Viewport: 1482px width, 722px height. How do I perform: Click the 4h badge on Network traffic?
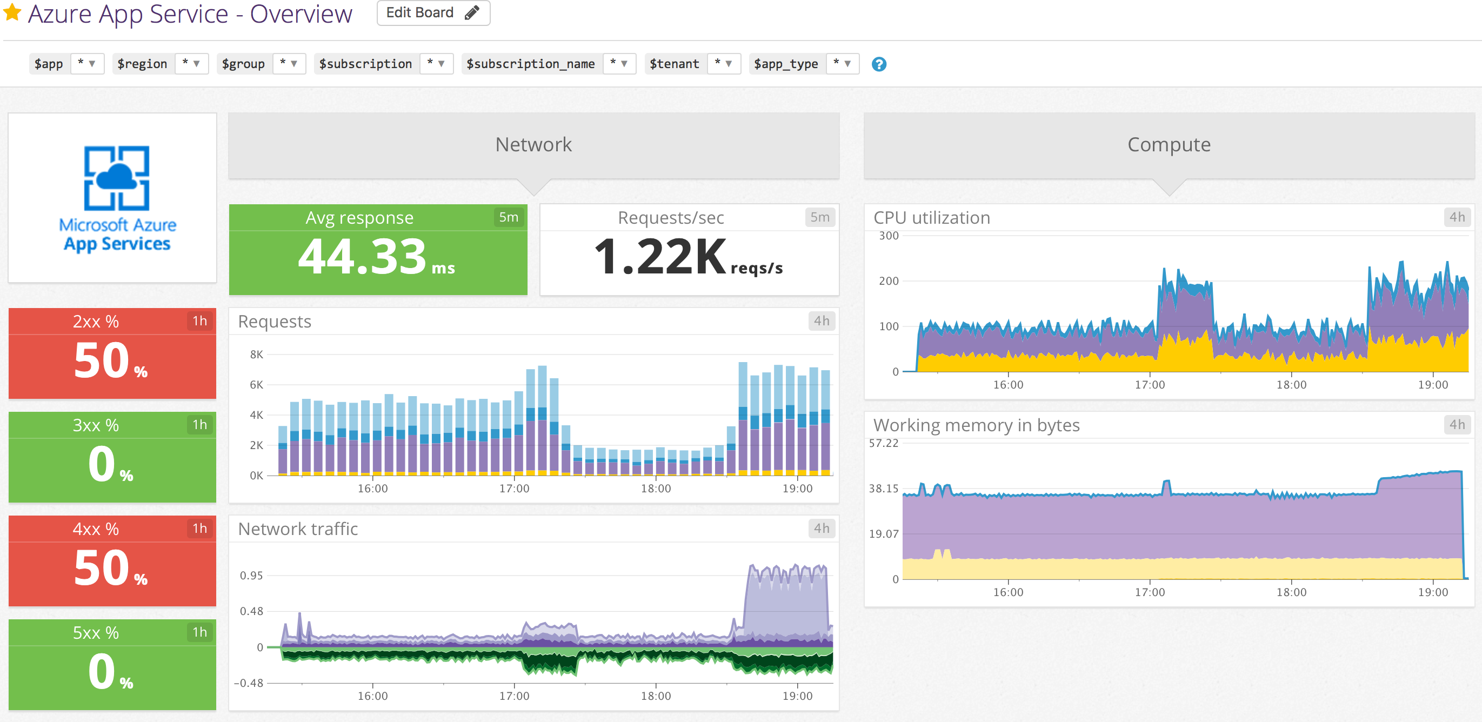[823, 529]
